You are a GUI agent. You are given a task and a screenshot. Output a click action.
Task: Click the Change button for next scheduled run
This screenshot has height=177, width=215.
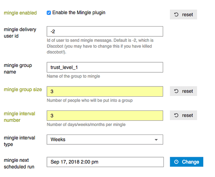[x=187, y=162]
